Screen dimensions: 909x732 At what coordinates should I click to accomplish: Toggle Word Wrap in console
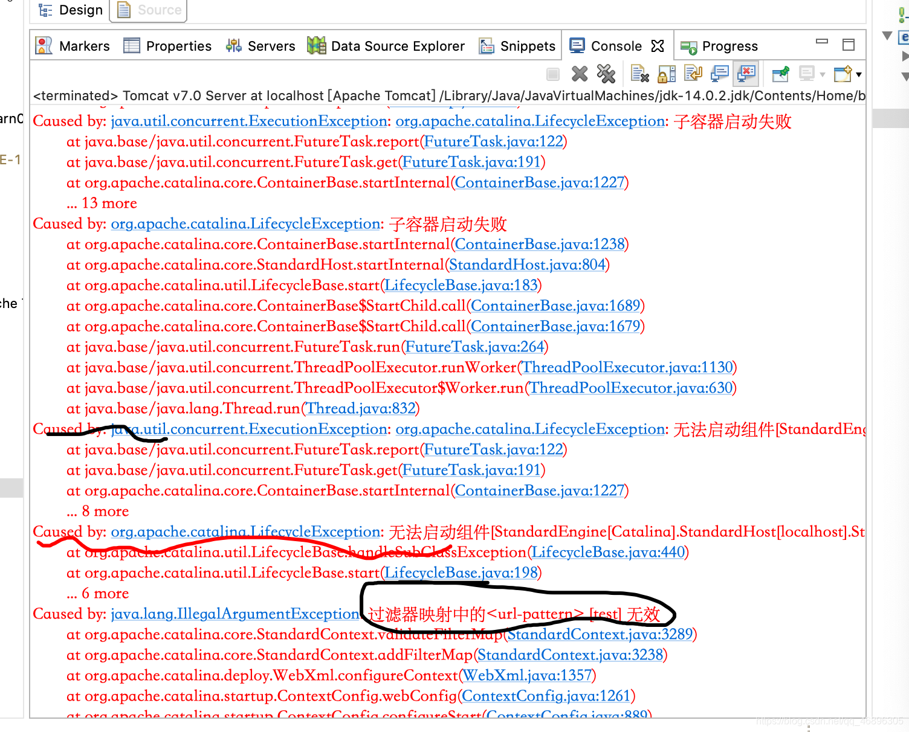tap(693, 74)
